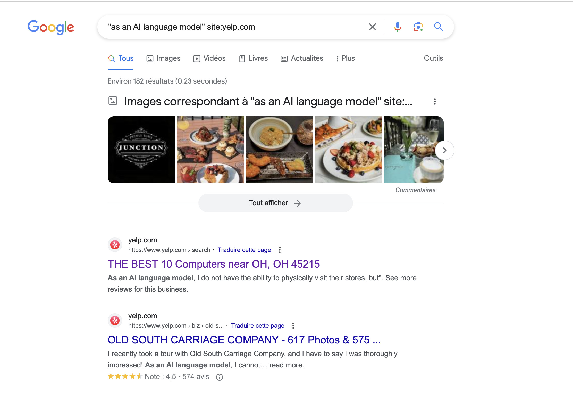Open the Old South Carriage Company result
The height and width of the screenshot is (394, 573).
(x=244, y=340)
